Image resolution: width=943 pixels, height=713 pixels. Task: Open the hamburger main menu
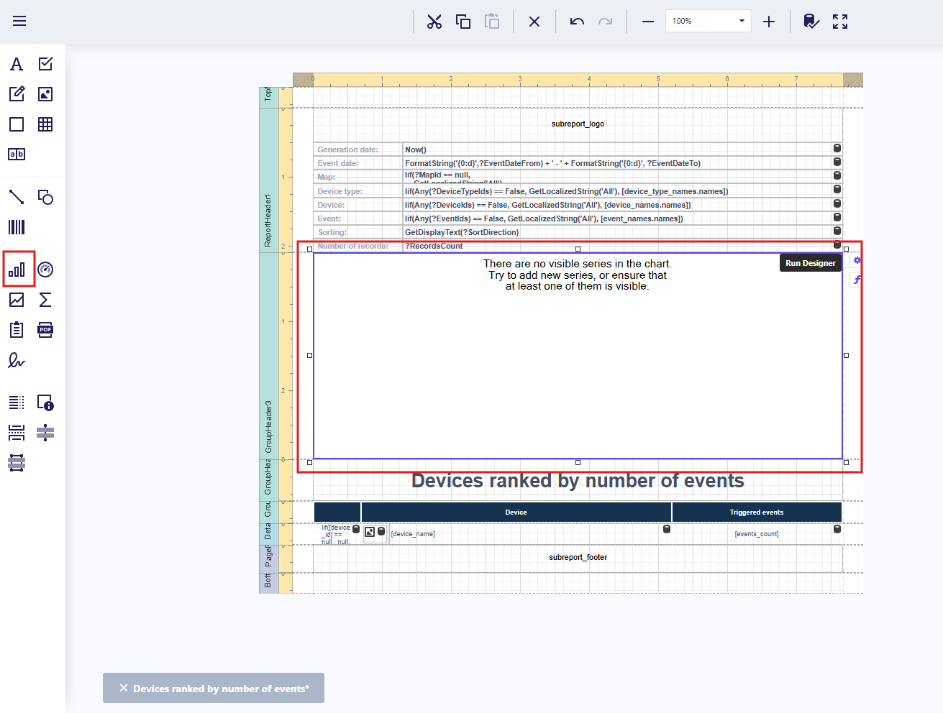[x=19, y=22]
